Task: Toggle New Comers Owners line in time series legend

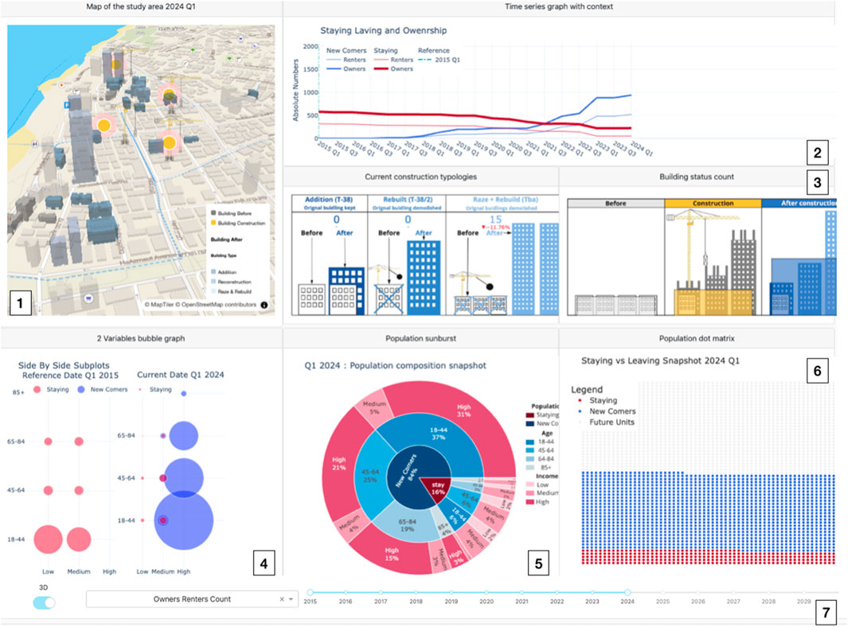Action: [346, 68]
